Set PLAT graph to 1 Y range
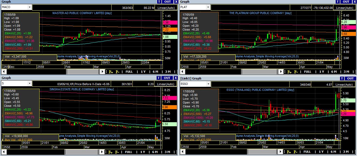The height and width of the screenshot is (156, 357). 322,72
